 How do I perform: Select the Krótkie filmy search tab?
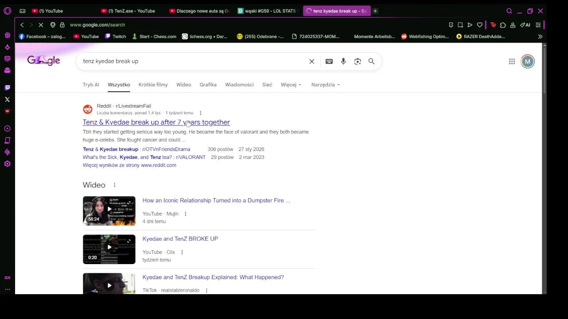pos(153,85)
